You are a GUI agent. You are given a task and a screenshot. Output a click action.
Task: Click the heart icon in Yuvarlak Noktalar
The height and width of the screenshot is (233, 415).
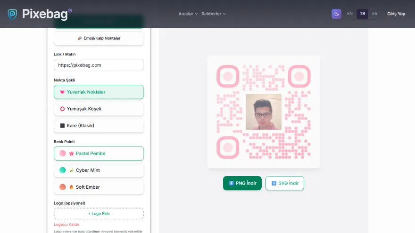tap(62, 92)
